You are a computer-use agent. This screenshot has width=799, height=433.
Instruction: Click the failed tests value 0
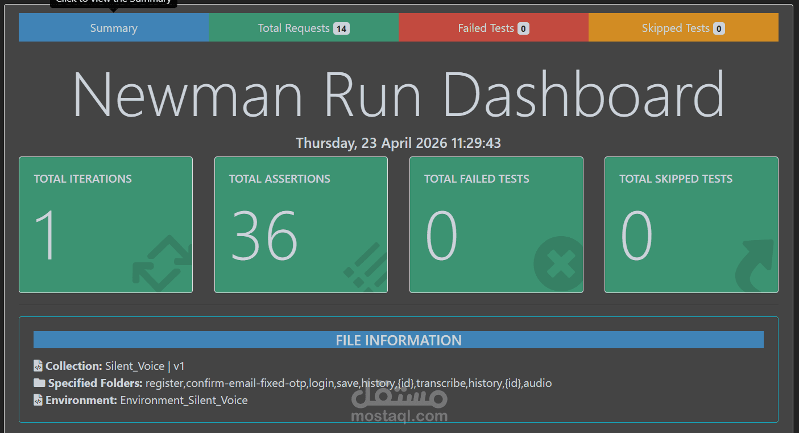point(441,236)
